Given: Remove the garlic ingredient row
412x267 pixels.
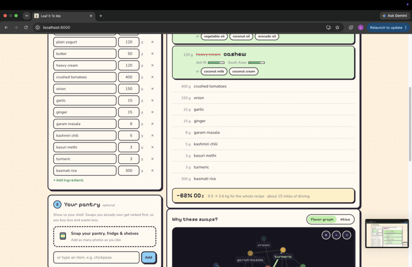Looking at the screenshot, I should click(152, 100).
